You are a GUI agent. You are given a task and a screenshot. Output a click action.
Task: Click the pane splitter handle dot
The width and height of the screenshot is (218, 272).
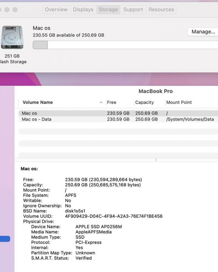(156, 160)
